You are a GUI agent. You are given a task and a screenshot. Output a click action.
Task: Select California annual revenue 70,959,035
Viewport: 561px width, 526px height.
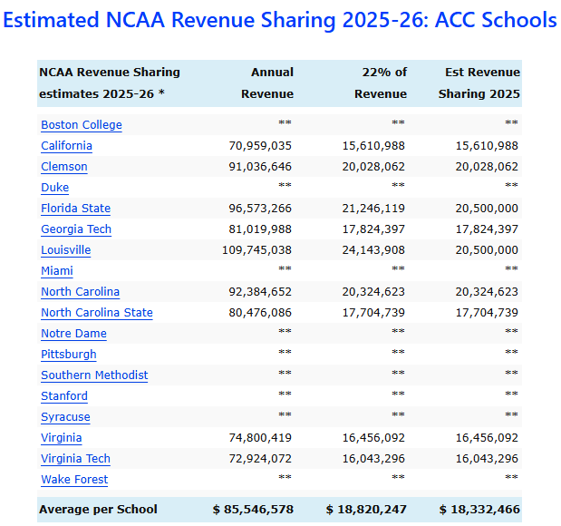tap(260, 146)
